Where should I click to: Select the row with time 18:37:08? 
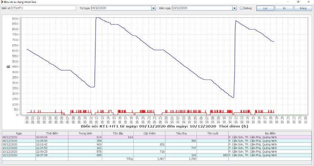click(x=157, y=155)
